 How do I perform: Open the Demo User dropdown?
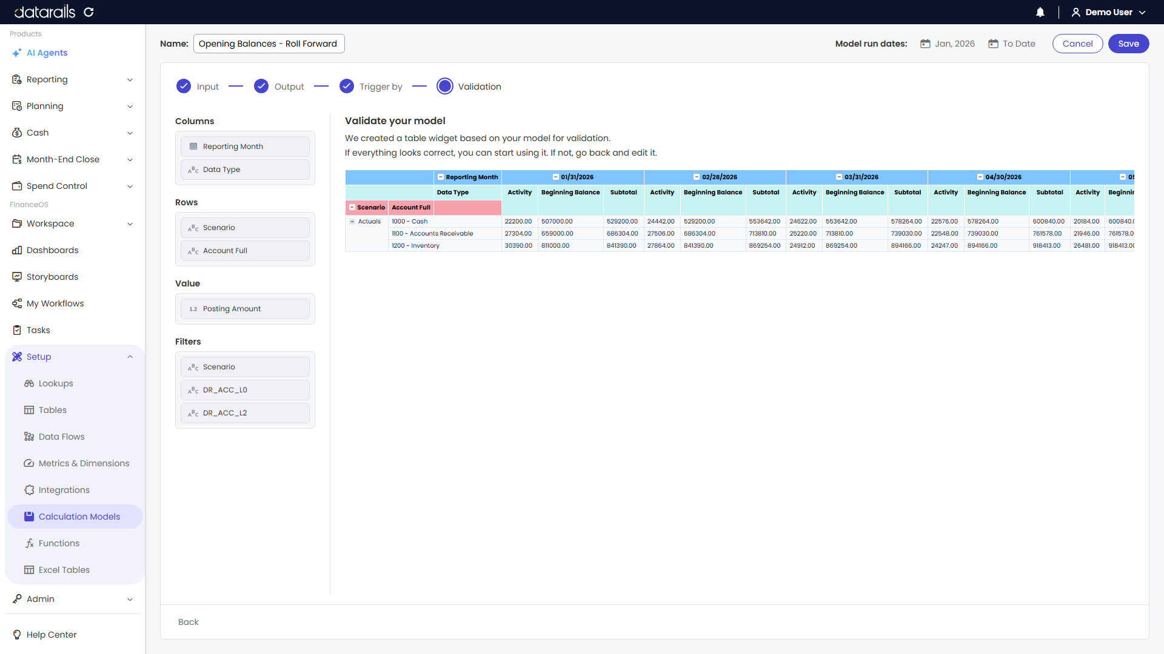tap(1109, 12)
